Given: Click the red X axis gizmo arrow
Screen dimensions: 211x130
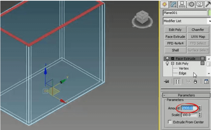Looking at the screenshot, I should click(63, 101).
